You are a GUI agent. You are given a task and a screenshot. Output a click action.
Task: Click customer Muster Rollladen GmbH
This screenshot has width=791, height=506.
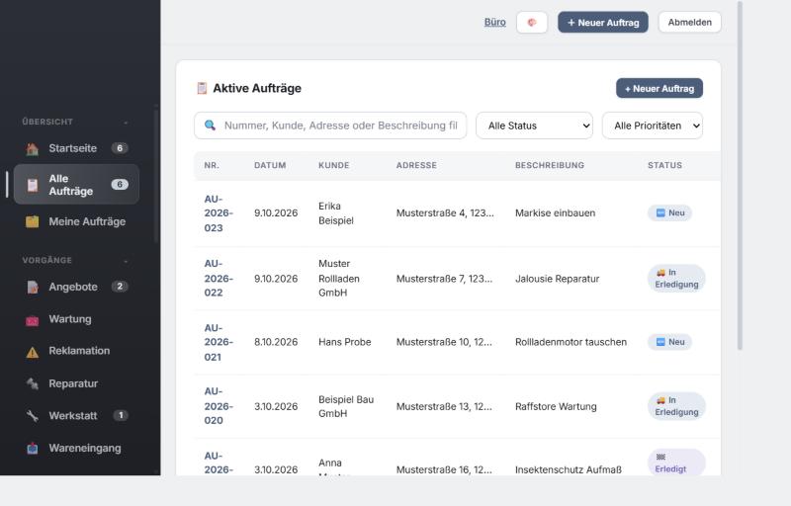[339, 278]
